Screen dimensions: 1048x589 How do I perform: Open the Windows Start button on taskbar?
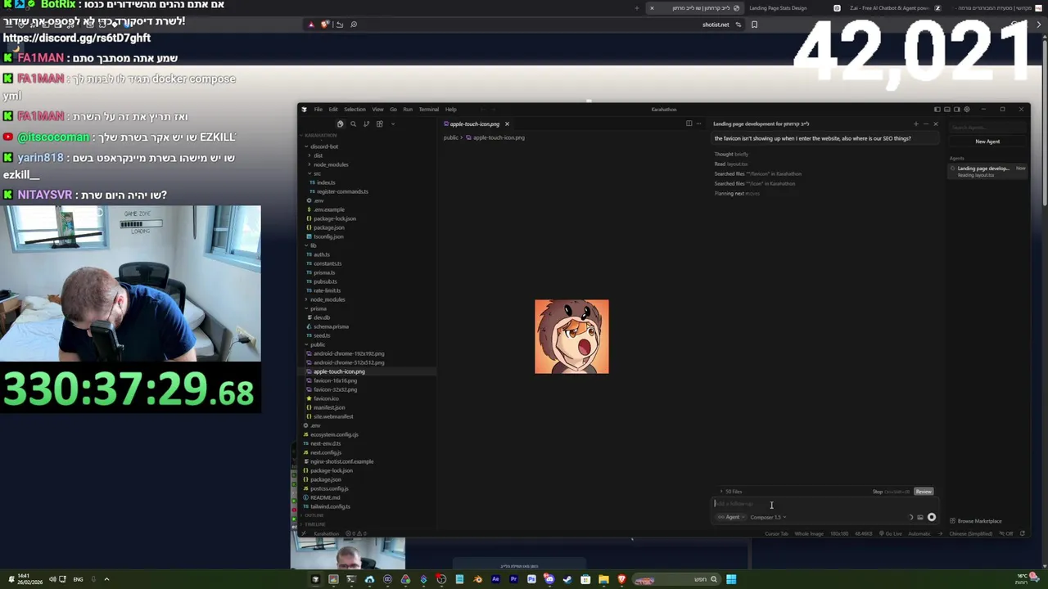click(730, 579)
